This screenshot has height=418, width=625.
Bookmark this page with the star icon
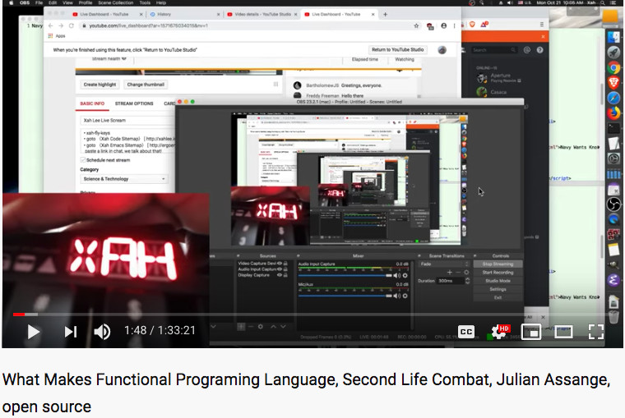tap(416, 26)
